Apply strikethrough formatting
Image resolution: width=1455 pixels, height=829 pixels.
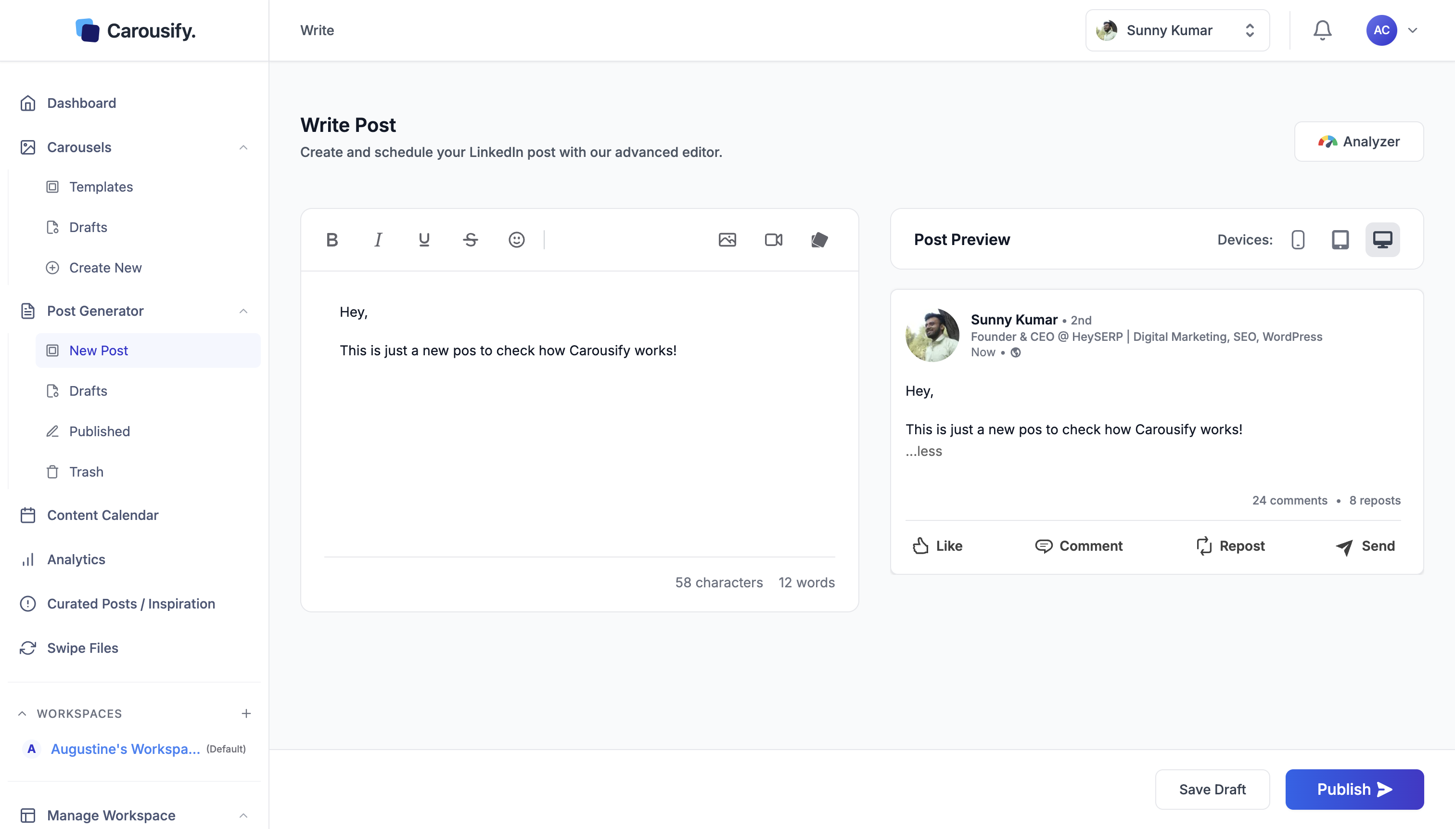[x=470, y=240]
